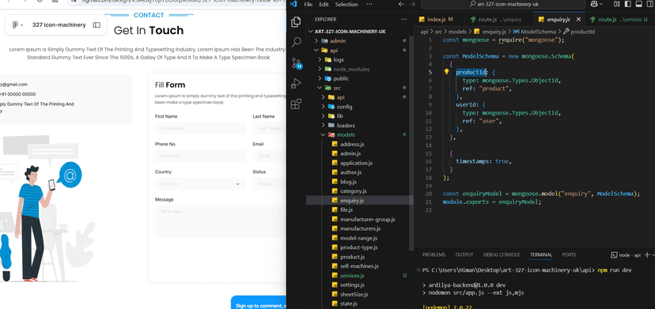Open product-type.js in Explorer

coord(359,247)
